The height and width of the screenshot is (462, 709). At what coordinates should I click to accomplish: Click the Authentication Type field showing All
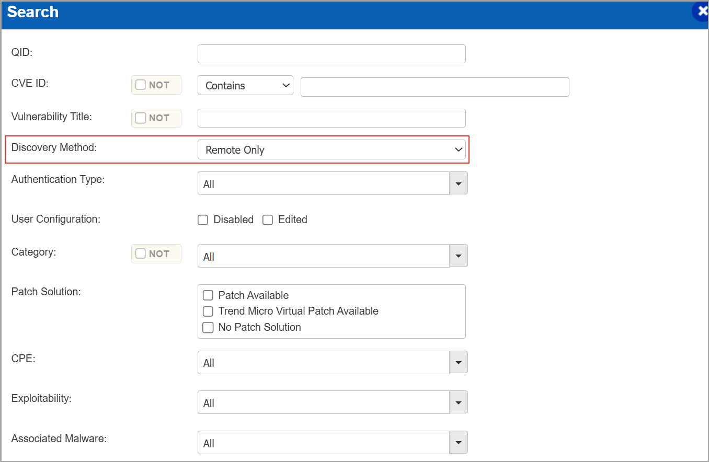coord(323,184)
